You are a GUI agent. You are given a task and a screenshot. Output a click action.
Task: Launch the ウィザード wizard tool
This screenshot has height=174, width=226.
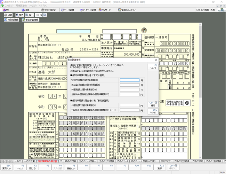point(105,10)
